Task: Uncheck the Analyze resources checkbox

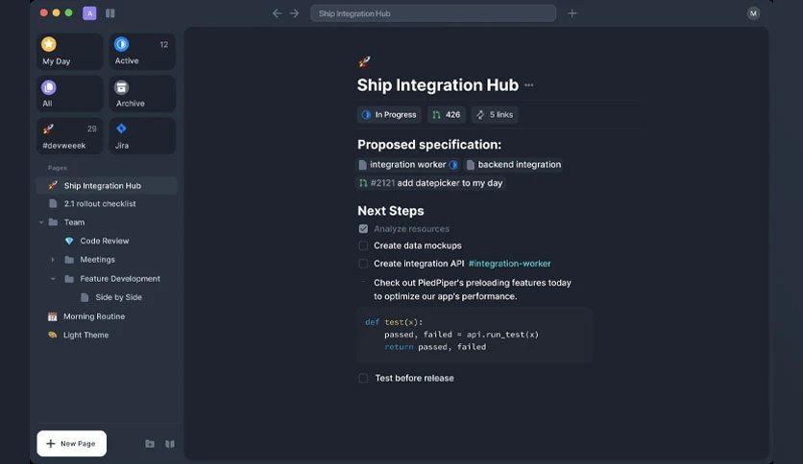Action: pyautogui.click(x=363, y=229)
